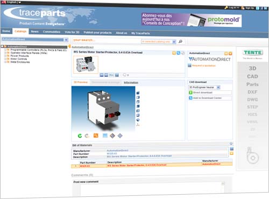Click Add to Download Center button
Image resolution: width=269 pixels, height=199 pixels.
[x=210, y=98]
